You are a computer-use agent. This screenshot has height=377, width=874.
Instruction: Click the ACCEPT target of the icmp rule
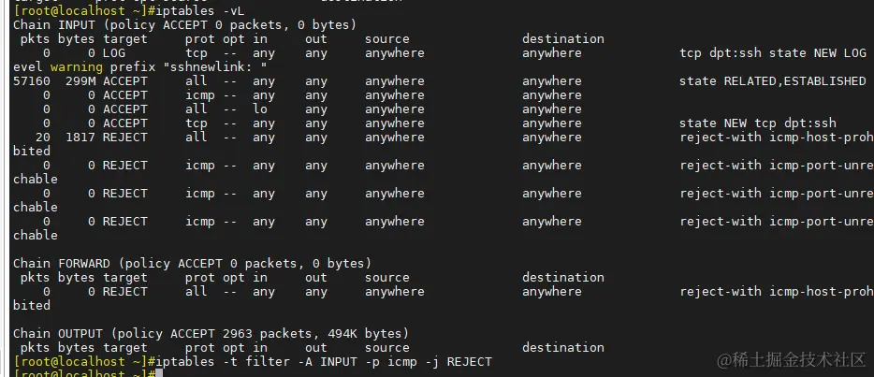125,94
